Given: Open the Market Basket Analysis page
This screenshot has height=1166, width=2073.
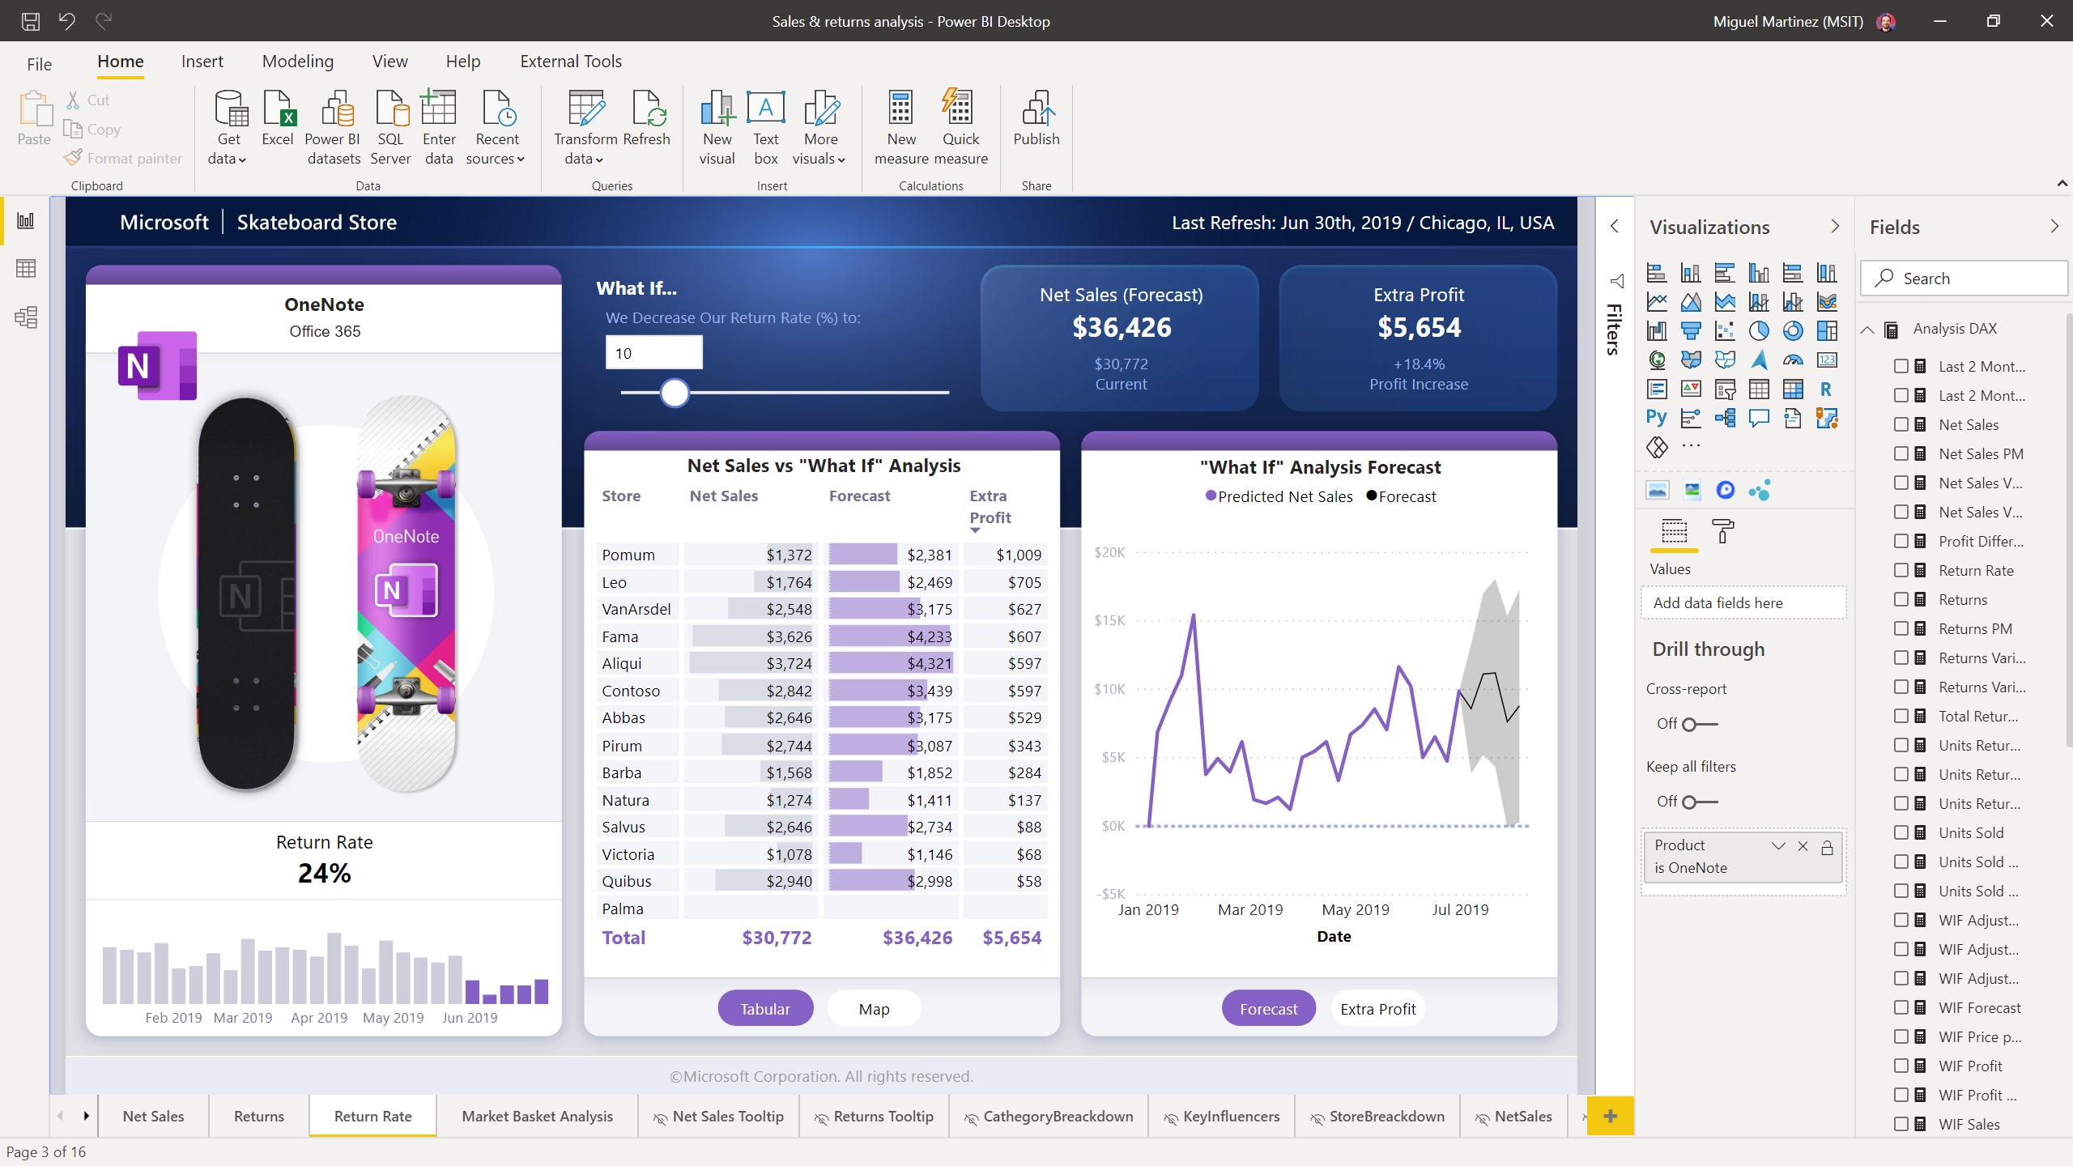Looking at the screenshot, I should pos(538,1116).
